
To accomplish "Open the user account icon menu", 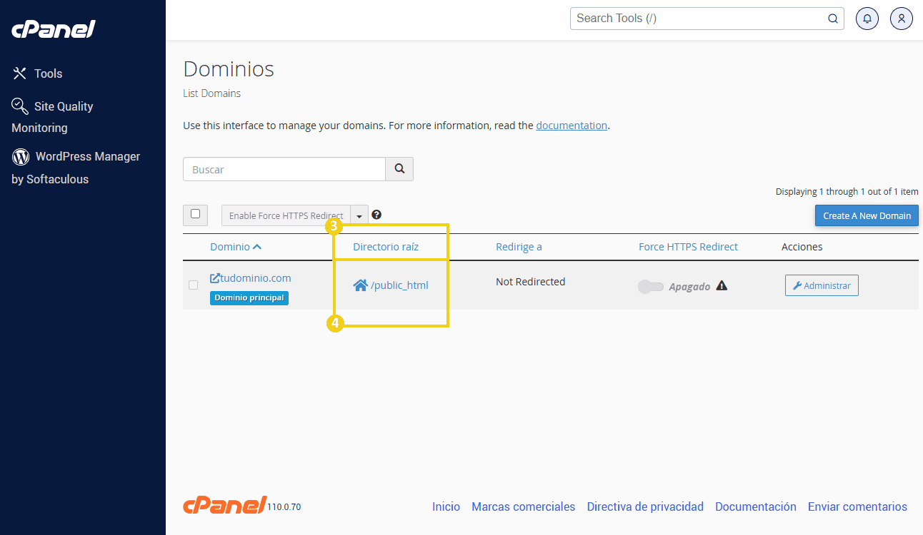I will tap(901, 19).
